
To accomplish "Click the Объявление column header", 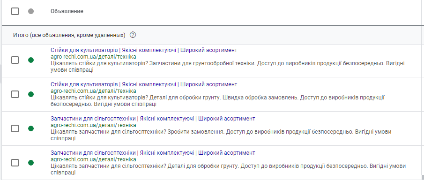I will point(67,11).
